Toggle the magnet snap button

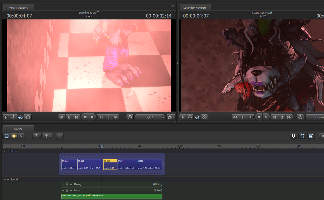coord(302,136)
